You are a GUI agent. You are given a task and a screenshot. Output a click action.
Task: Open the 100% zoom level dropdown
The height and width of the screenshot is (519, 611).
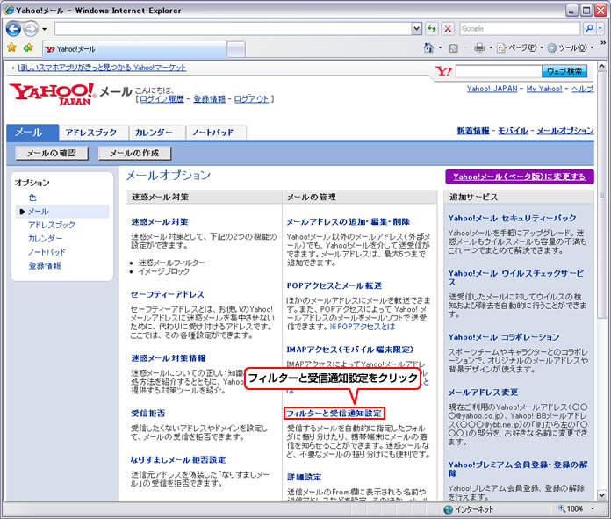pyautogui.click(x=593, y=508)
